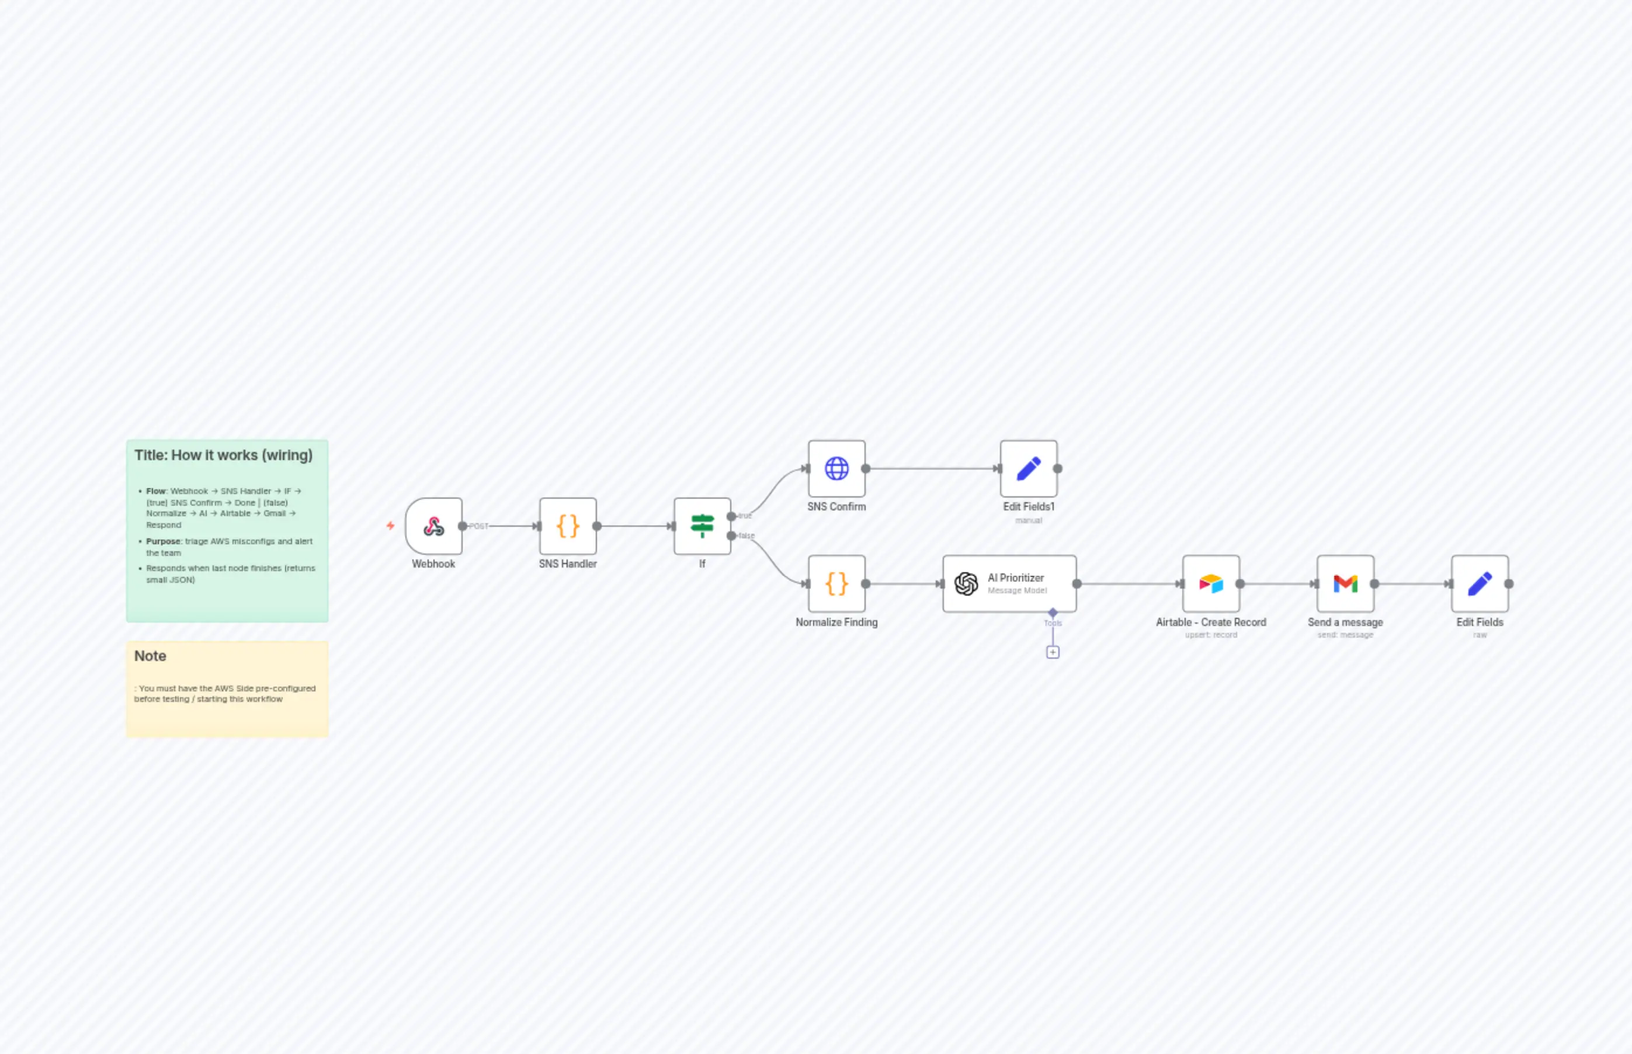Image resolution: width=1632 pixels, height=1054 pixels.
Task: Open the Webhook trigger node
Action: (433, 526)
